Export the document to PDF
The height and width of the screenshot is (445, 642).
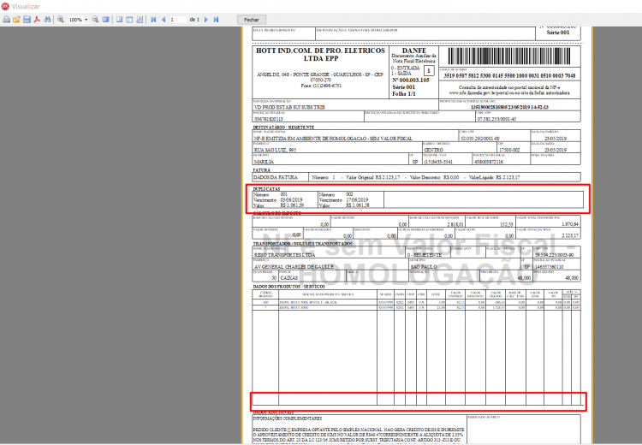point(37,19)
